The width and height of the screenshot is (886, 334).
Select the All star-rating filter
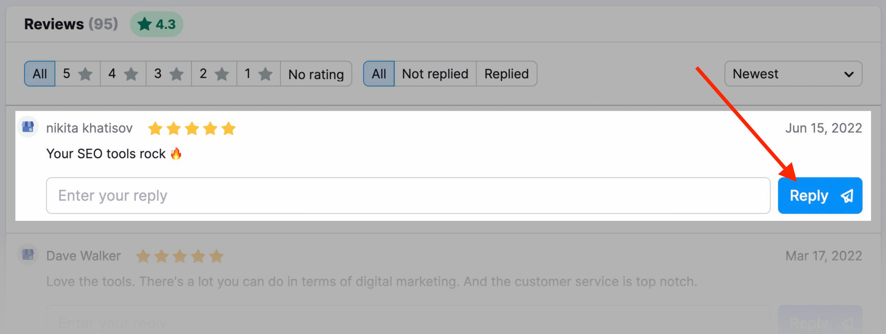pos(40,74)
